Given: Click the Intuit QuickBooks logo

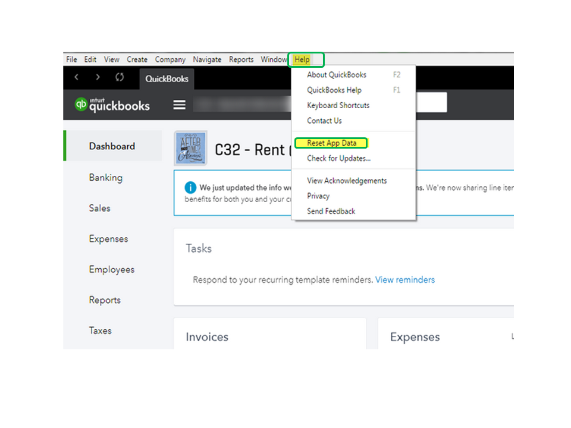Looking at the screenshot, I should 112,105.
